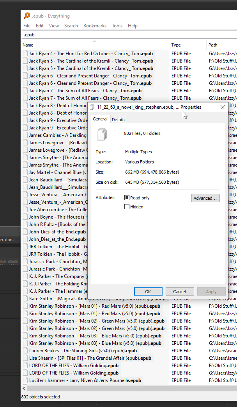Click file icon of K. J. Parker The Hammer
Screen dimensions: 237x407
(25, 291)
